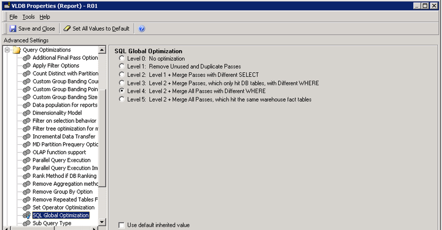The width and height of the screenshot is (442, 230).
Task: Select the Rank Method if DB Ranking setting
Action: [65, 176]
